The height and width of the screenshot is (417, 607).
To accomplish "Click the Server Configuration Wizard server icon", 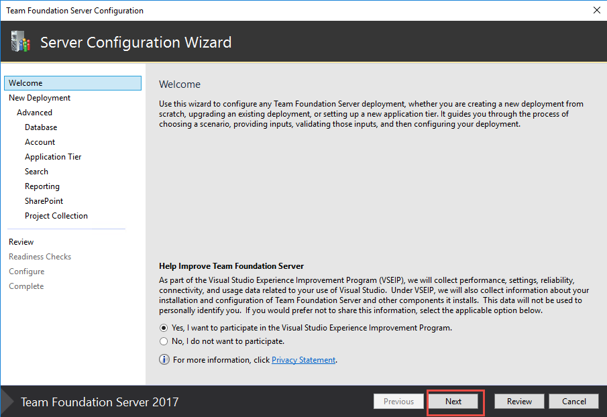I will tap(21, 42).
